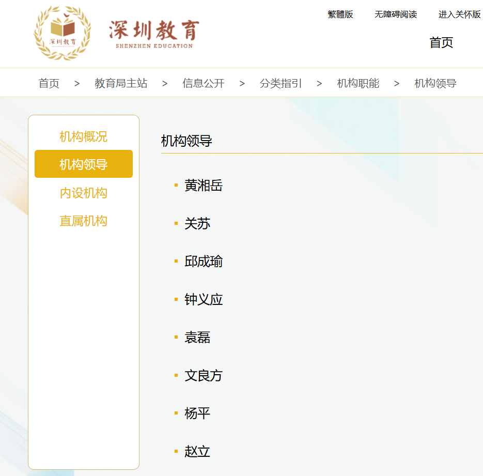
Task: Click the Shenzhen Education wreath logo
Action: pyautogui.click(x=62, y=33)
